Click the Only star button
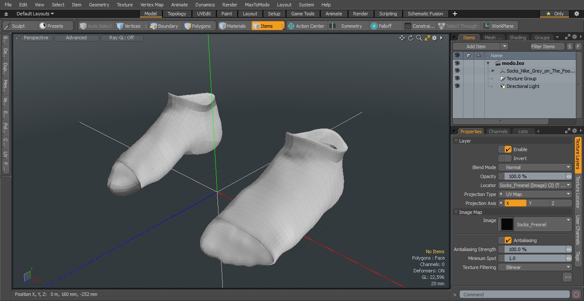The image size is (584, 301). (555, 14)
